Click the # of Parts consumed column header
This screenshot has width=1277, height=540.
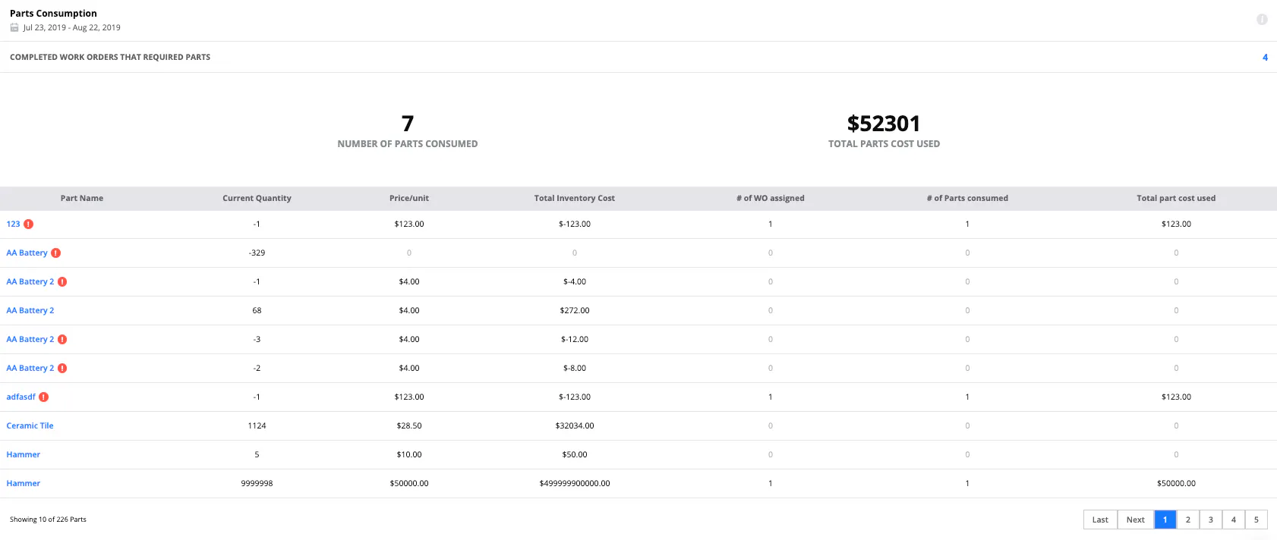pyautogui.click(x=967, y=198)
